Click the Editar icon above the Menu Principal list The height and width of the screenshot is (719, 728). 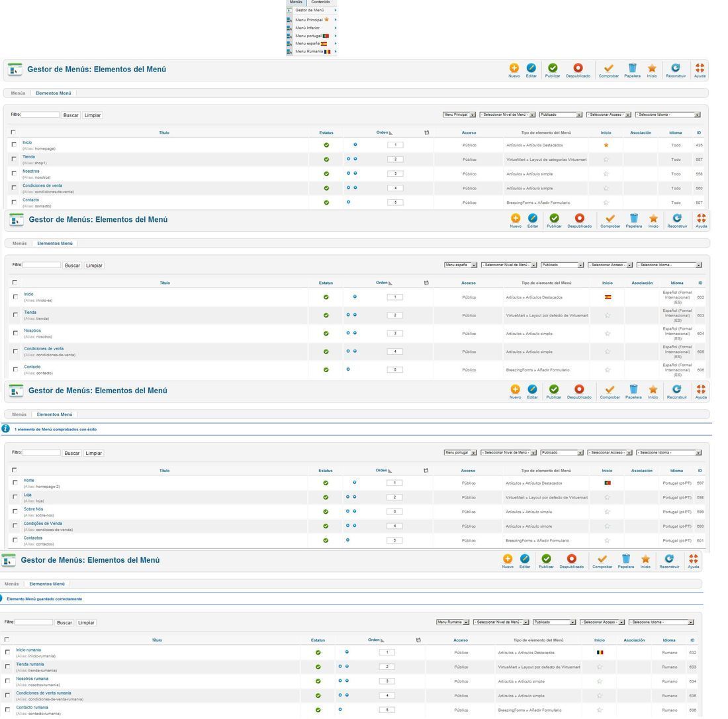(x=531, y=68)
